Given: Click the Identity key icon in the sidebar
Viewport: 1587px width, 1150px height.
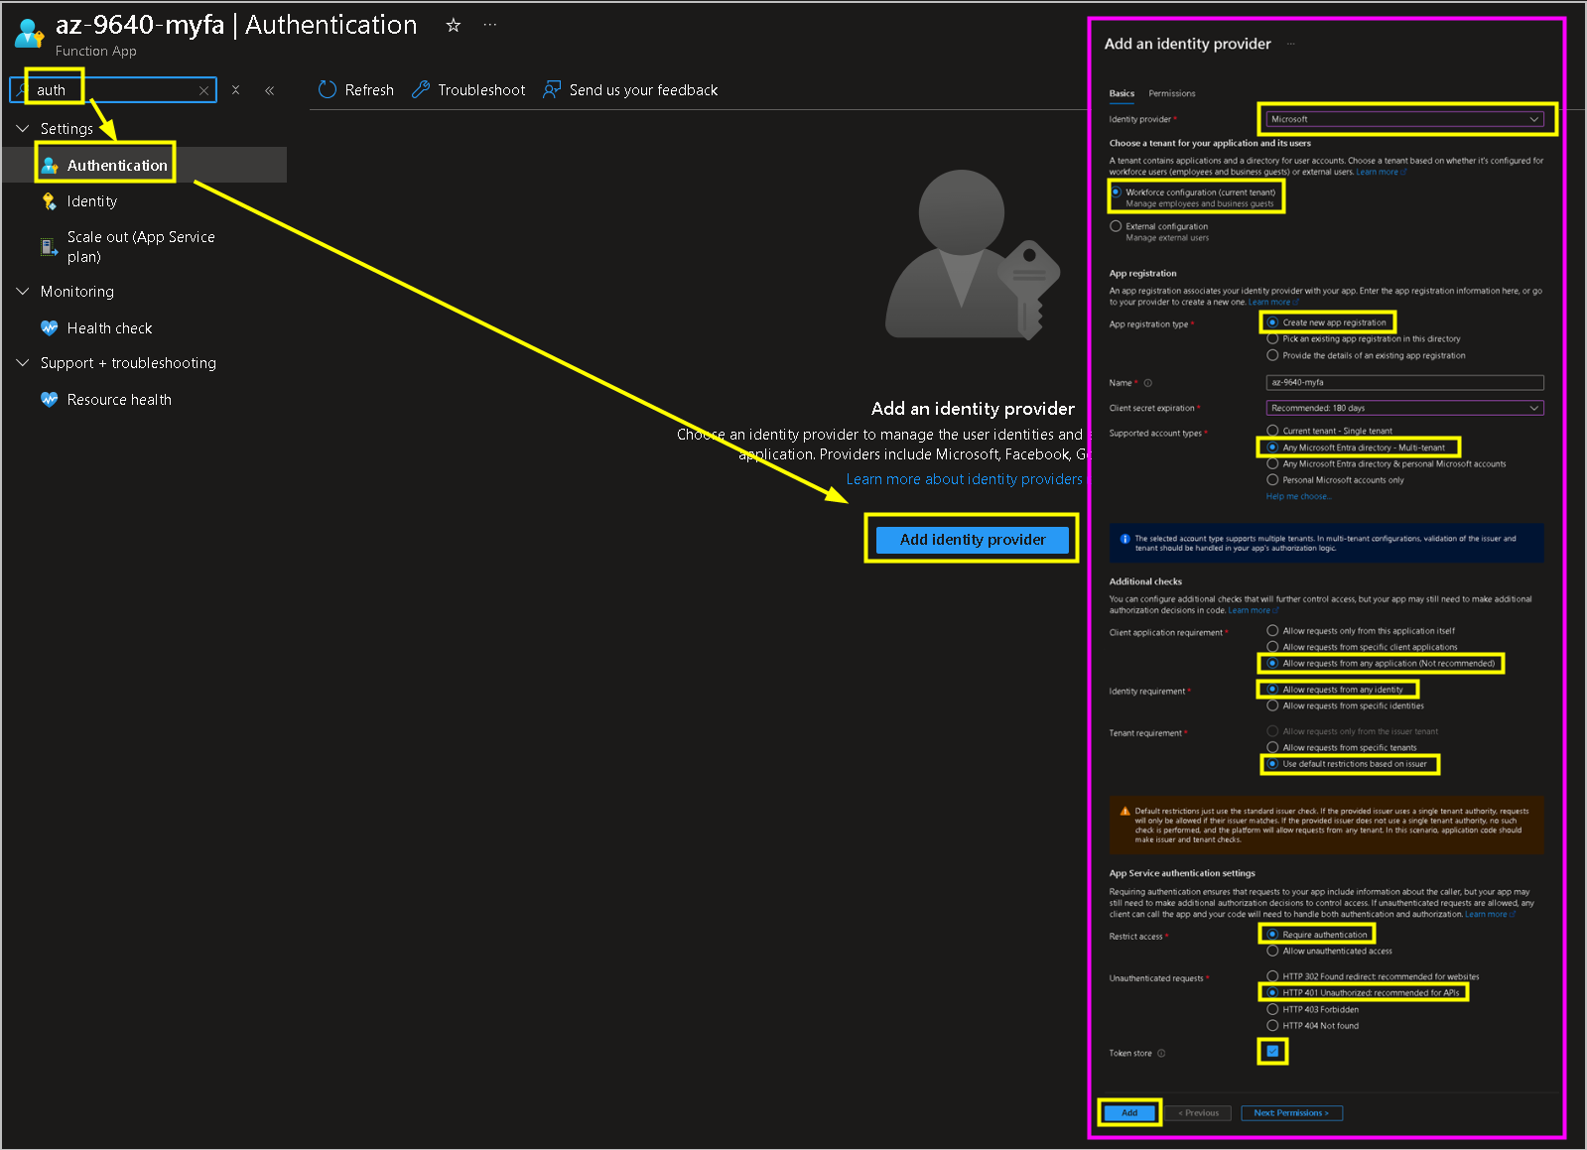Looking at the screenshot, I should pos(50,201).
